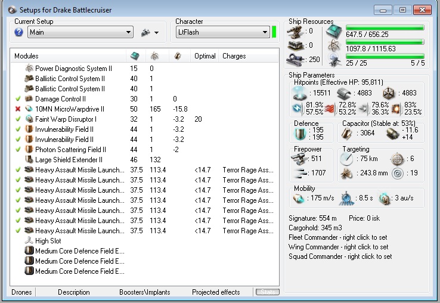
Task: Click the Fleet Commander text line
Action: click(x=337, y=237)
